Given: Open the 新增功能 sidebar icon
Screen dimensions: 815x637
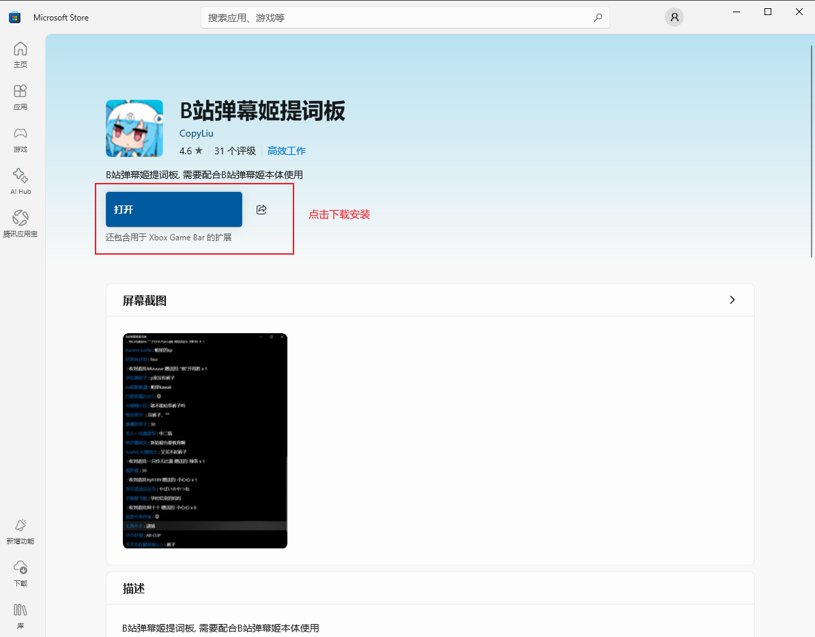Looking at the screenshot, I should coord(20,531).
